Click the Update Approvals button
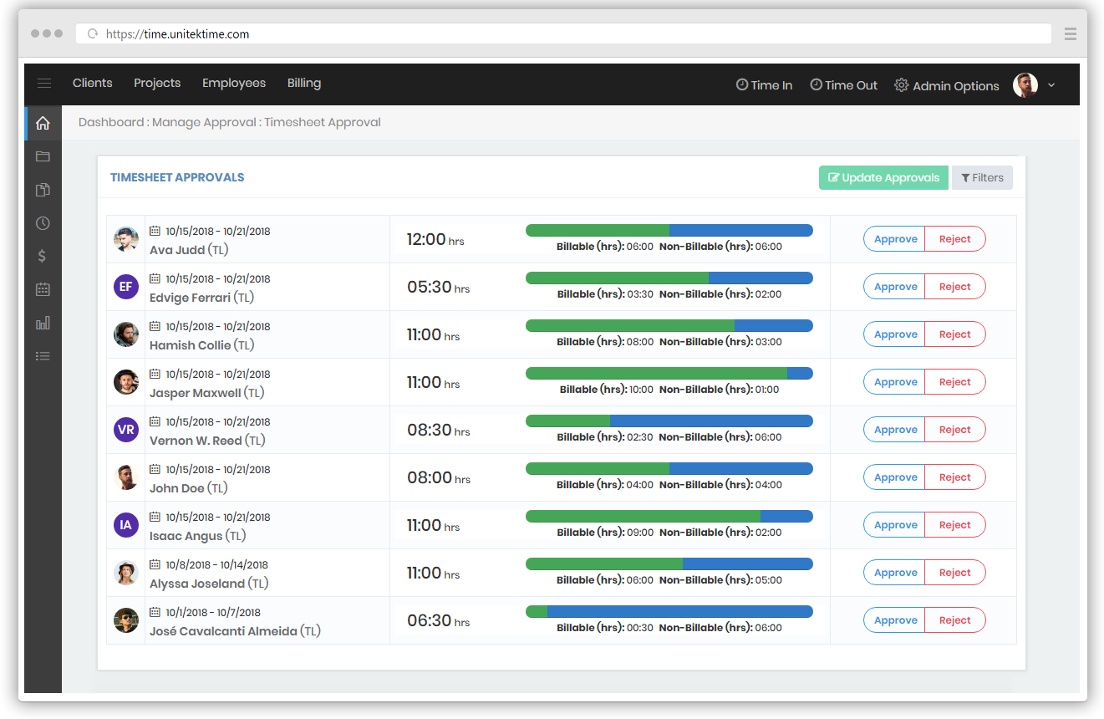This screenshot has width=1104, height=719. 883,178
